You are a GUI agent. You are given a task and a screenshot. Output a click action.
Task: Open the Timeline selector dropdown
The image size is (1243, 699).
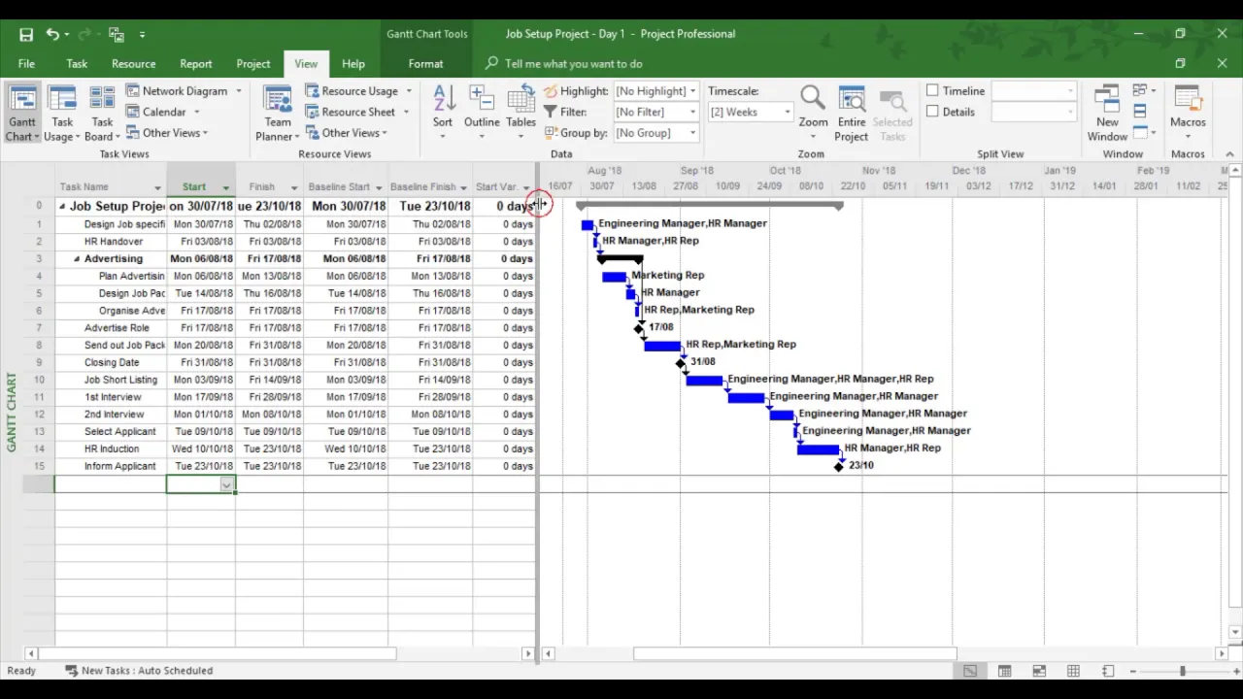pyautogui.click(x=1070, y=90)
